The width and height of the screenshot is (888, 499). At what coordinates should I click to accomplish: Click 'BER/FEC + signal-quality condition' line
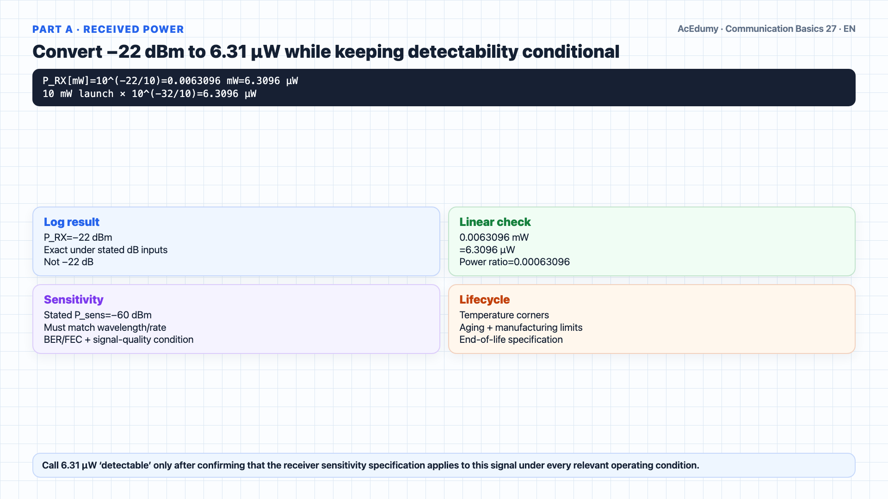[118, 339]
